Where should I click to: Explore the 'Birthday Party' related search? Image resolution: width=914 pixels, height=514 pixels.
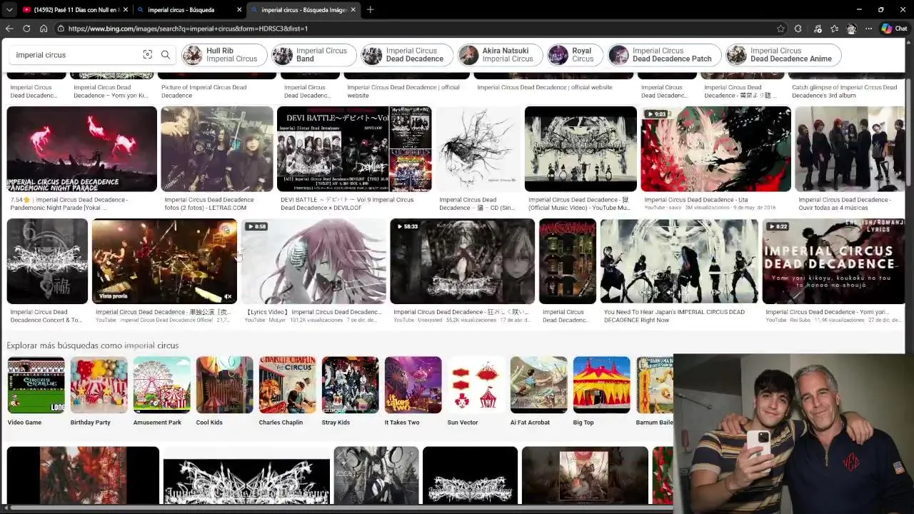pyautogui.click(x=99, y=392)
